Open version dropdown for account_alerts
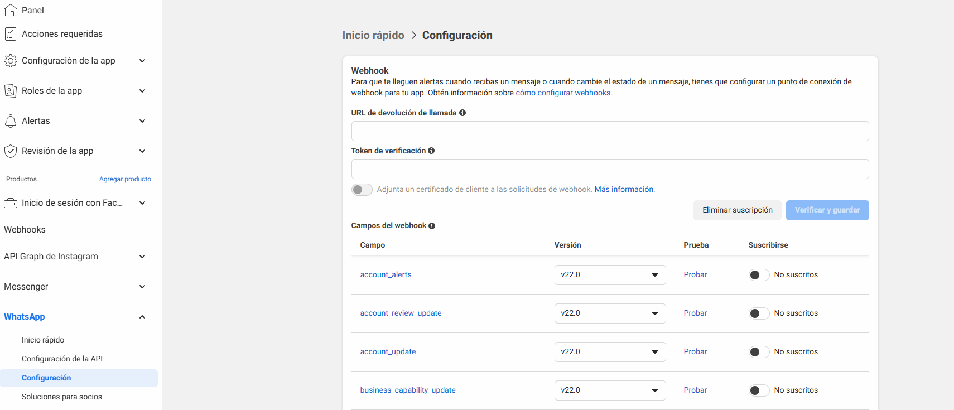954x410 pixels. click(610, 275)
